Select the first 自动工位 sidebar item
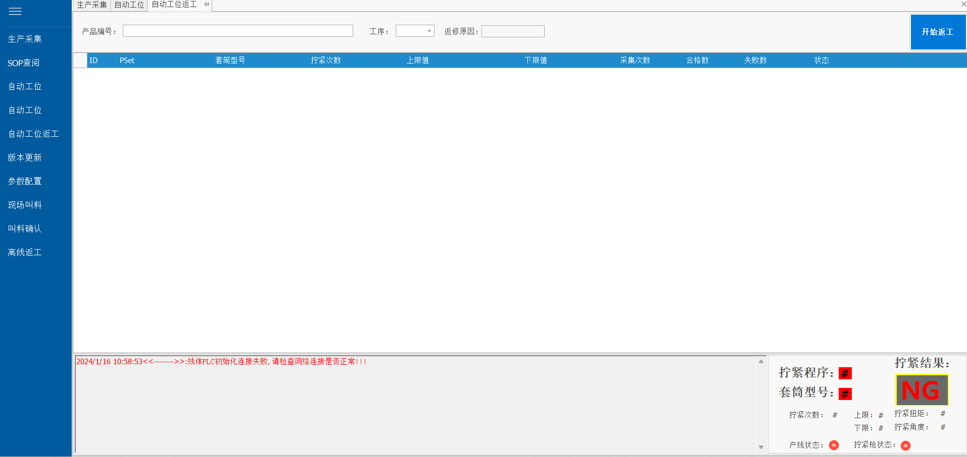Image resolution: width=967 pixels, height=457 pixels. [x=25, y=86]
